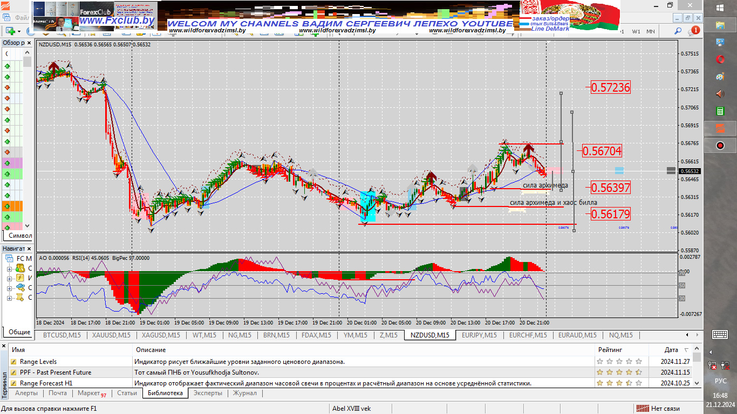Click the 0.56397 red price label
Image resolution: width=737 pixels, height=414 pixels.
(x=611, y=188)
